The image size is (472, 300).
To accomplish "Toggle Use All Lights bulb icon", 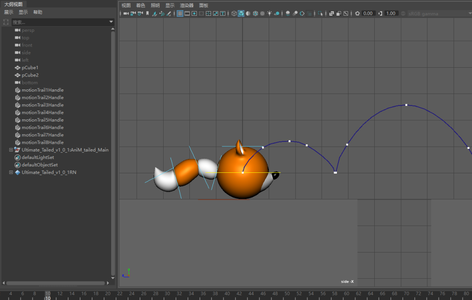I will click(x=269, y=13).
